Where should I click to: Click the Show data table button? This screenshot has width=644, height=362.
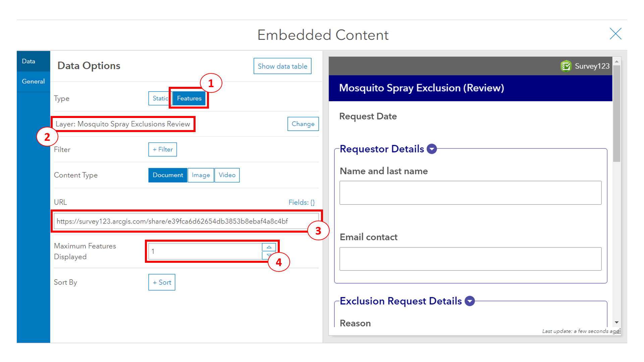282,66
